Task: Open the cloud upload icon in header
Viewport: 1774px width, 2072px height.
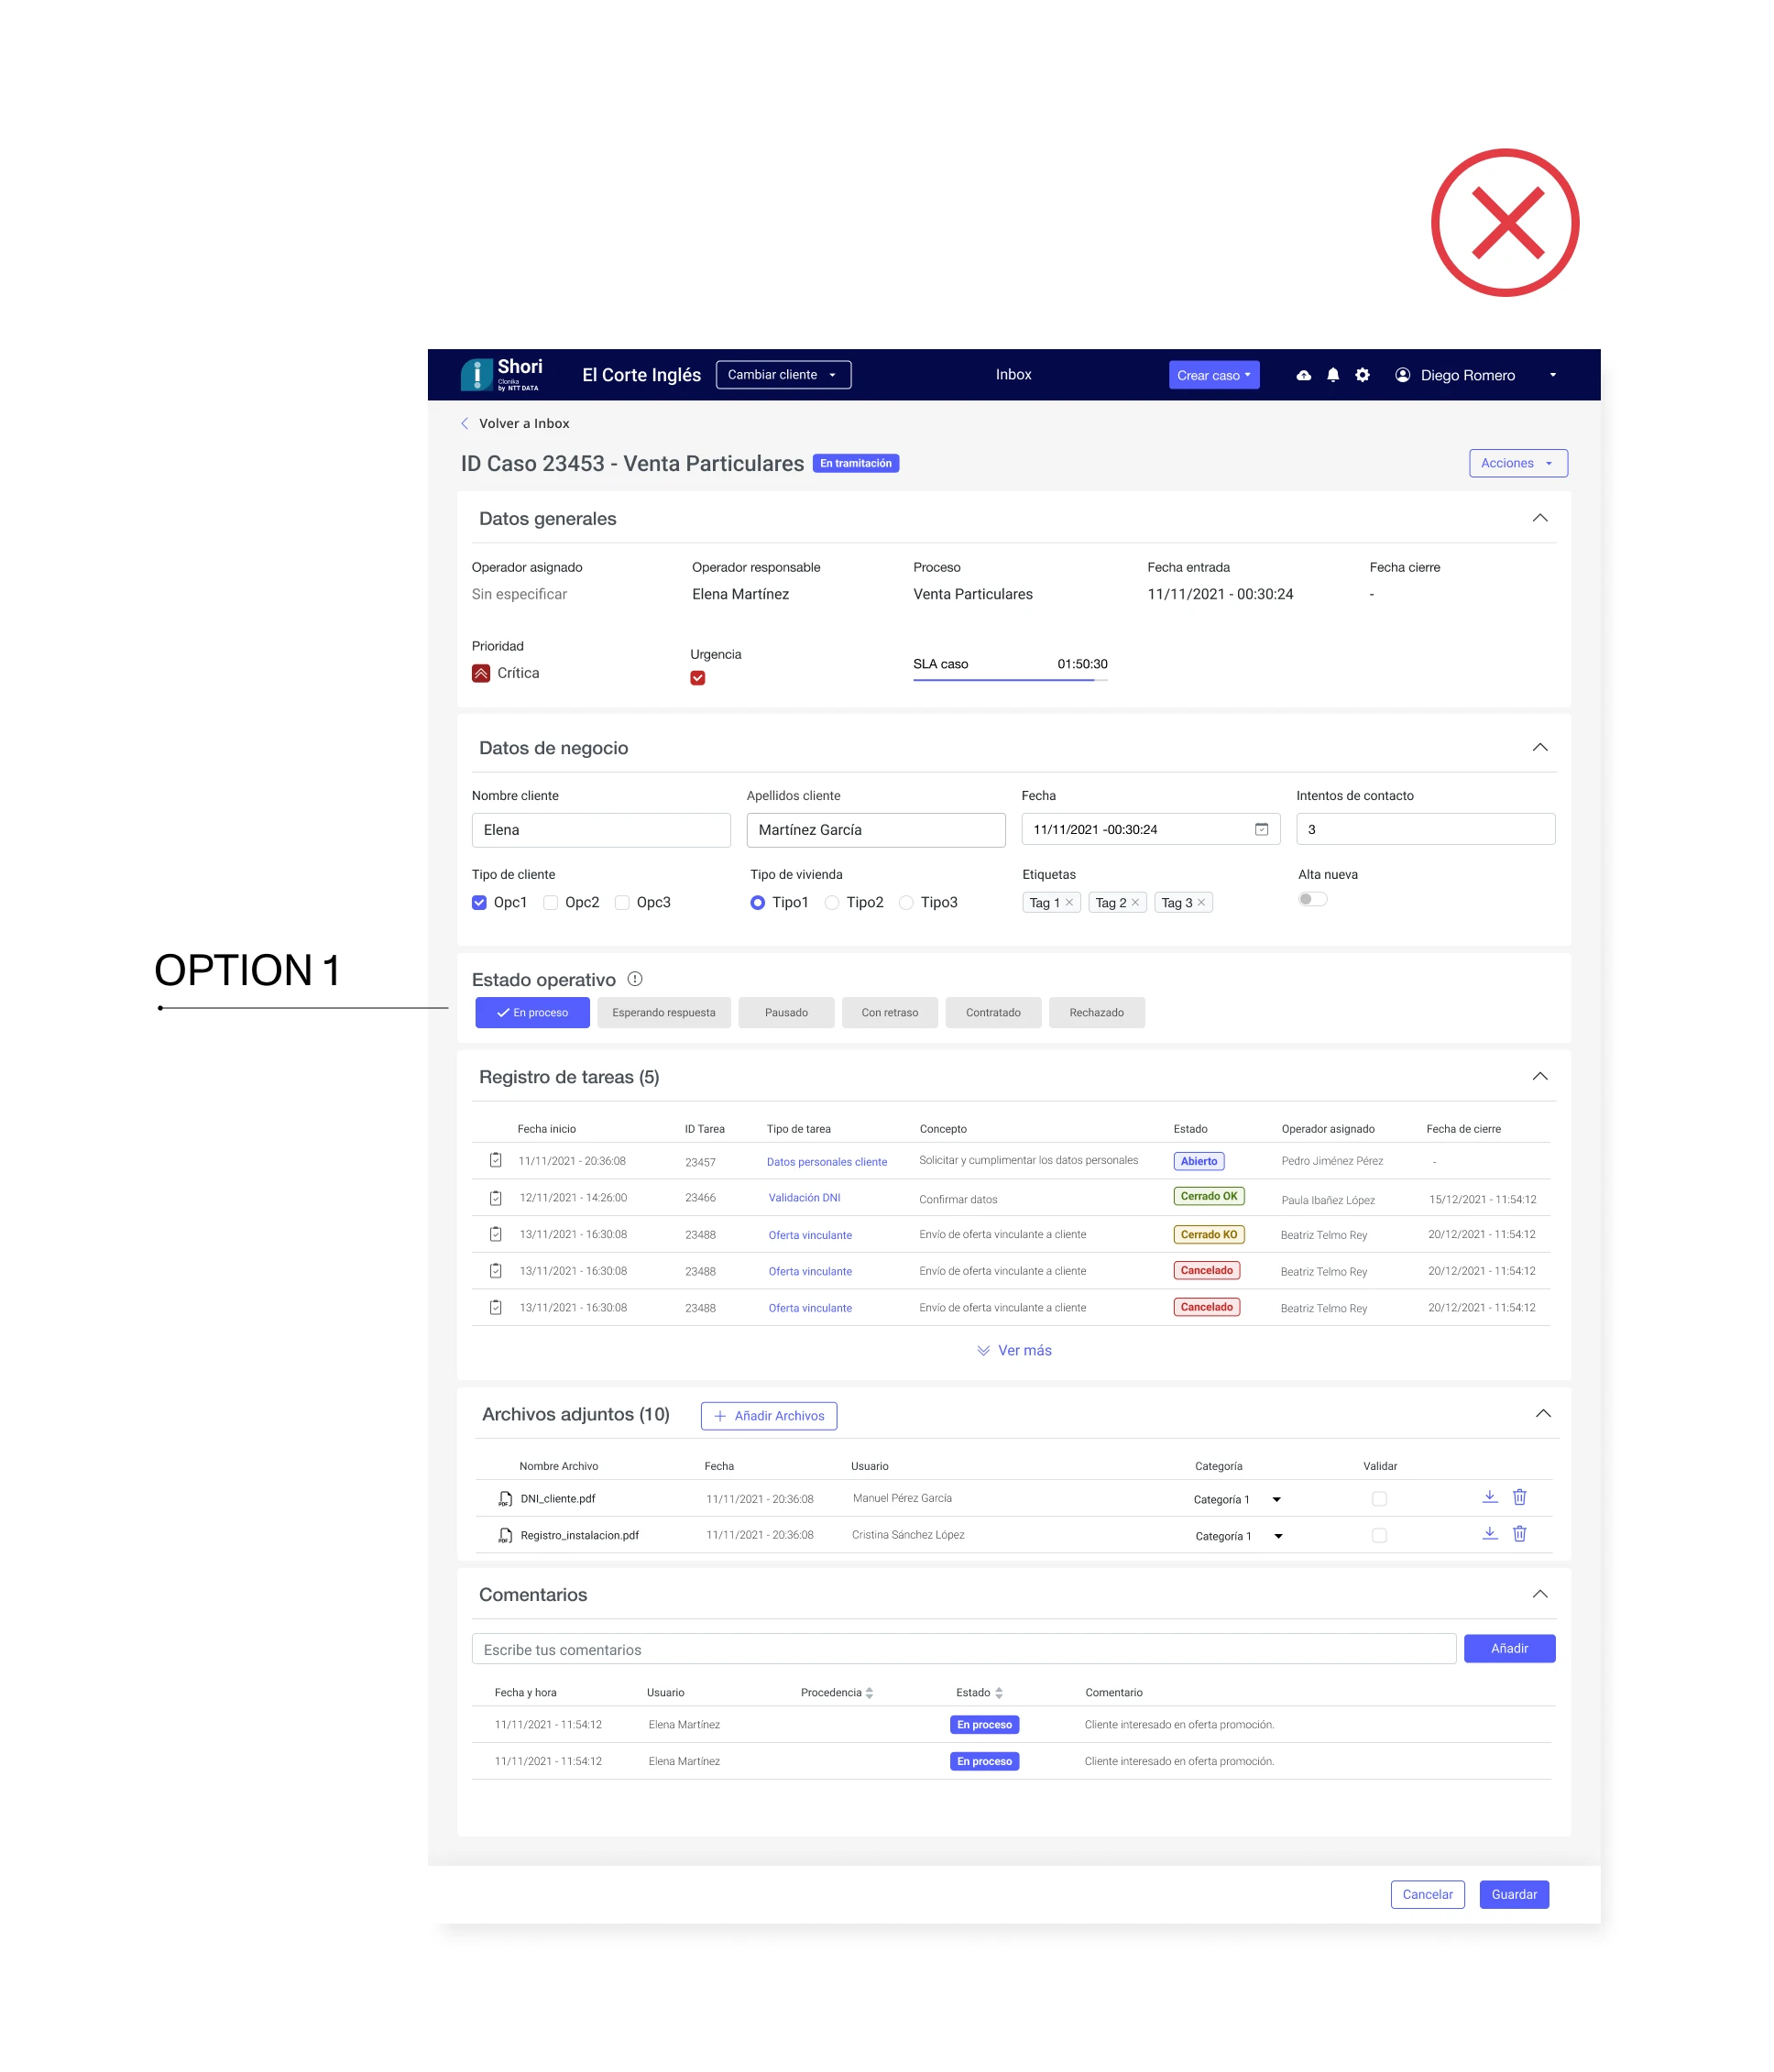Action: [1303, 375]
